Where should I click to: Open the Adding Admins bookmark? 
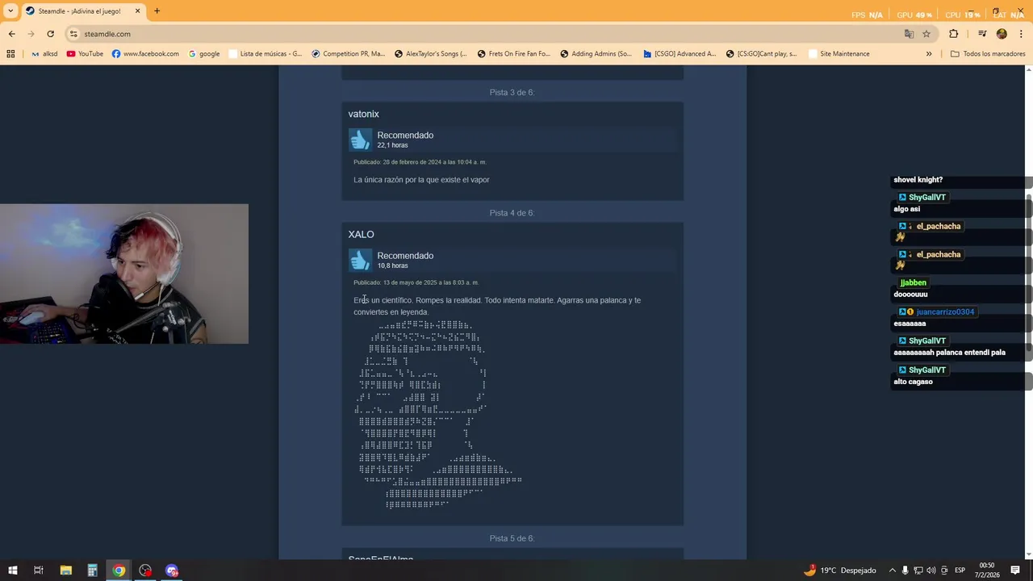pos(596,54)
